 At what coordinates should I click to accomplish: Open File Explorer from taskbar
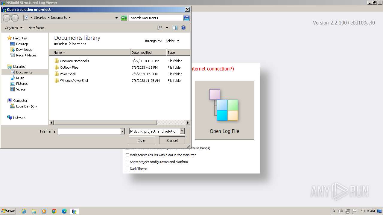coord(34,211)
